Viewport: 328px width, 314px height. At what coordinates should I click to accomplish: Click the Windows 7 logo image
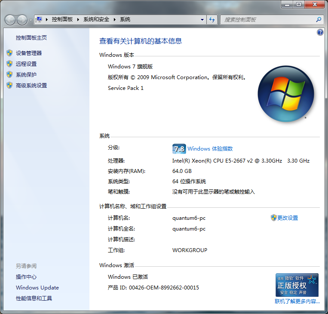286,94
